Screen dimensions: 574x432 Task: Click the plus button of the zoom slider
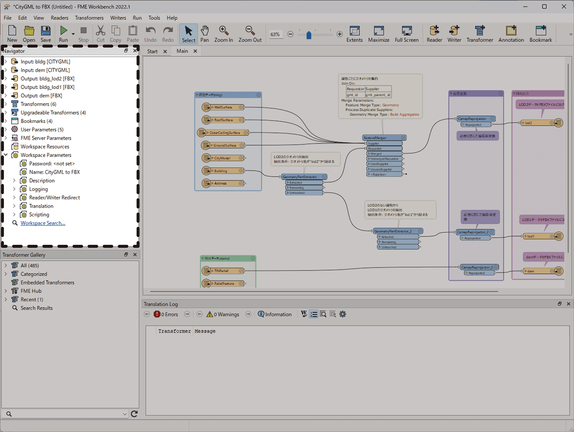click(340, 34)
